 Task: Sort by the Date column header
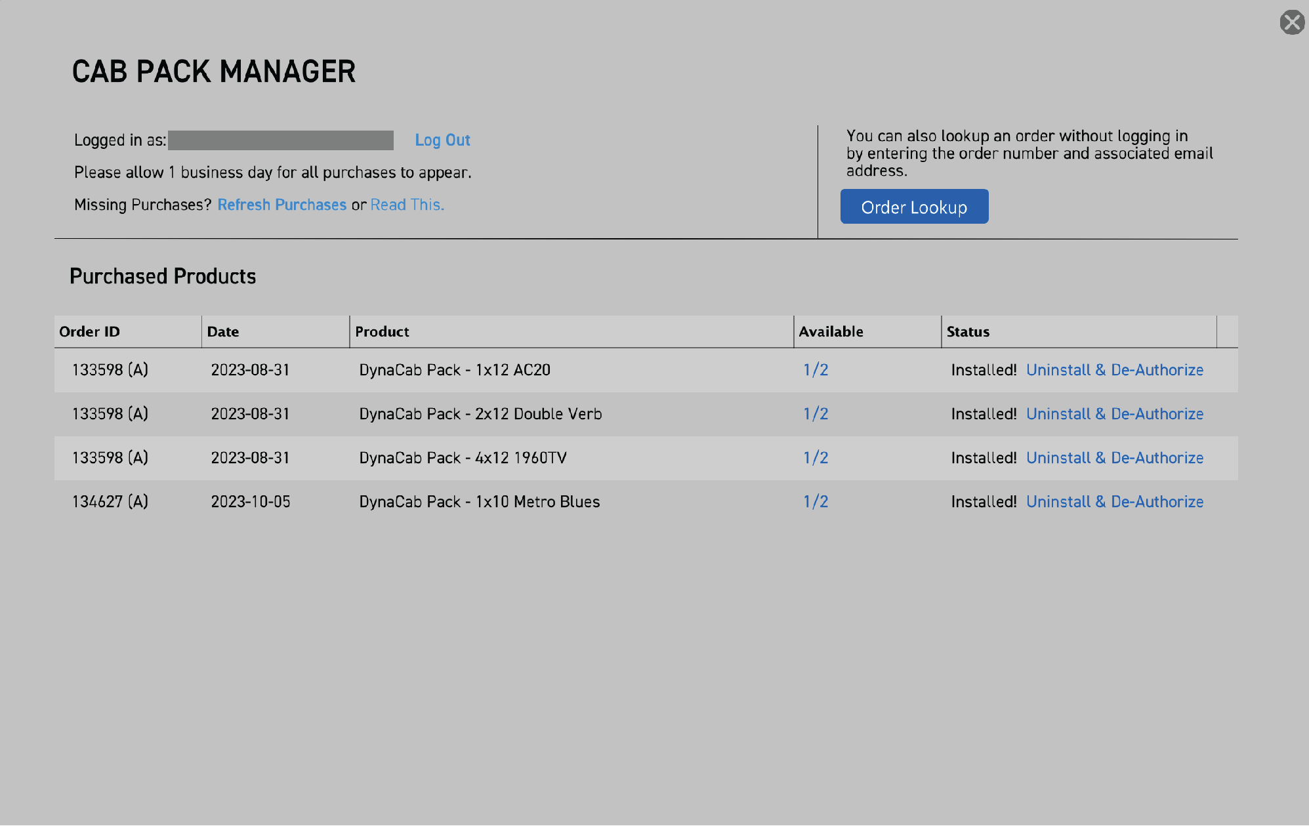tap(276, 331)
